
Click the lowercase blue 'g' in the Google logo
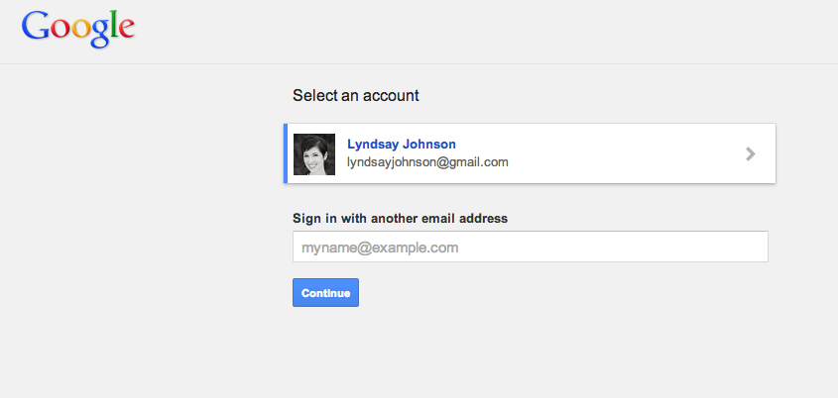click(98, 34)
